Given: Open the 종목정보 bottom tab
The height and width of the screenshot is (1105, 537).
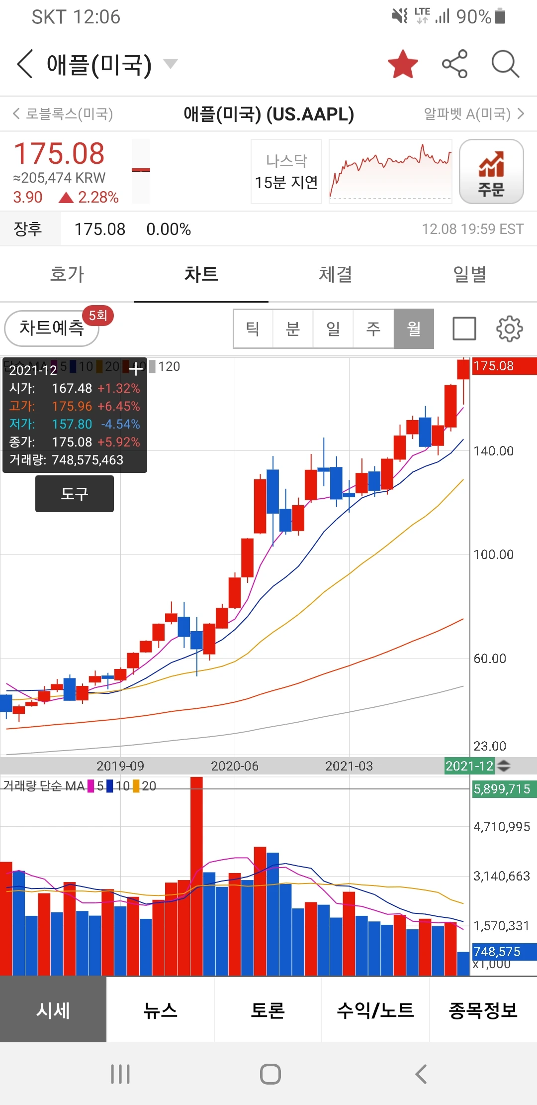Looking at the screenshot, I should click(483, 1010).
